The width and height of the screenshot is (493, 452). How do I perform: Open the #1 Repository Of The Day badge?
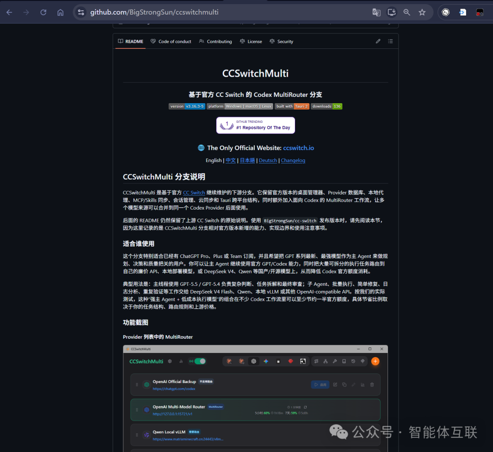(256, 125)
